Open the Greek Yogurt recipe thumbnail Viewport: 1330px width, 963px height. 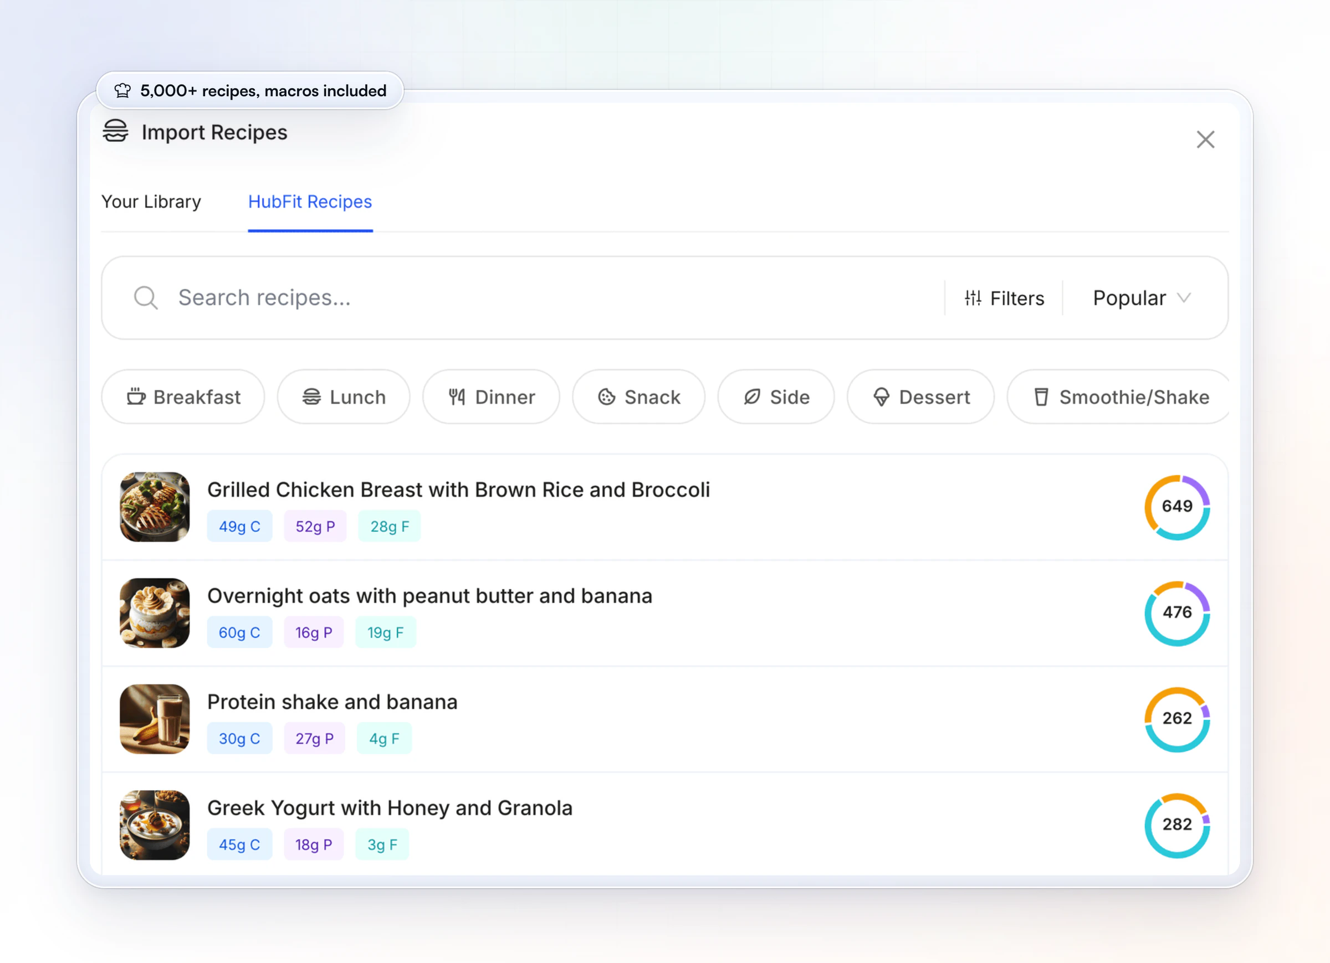click(x=154, y=825)
